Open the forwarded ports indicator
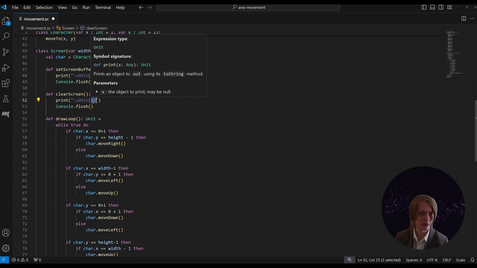The image size is (477, 268). 37,260
